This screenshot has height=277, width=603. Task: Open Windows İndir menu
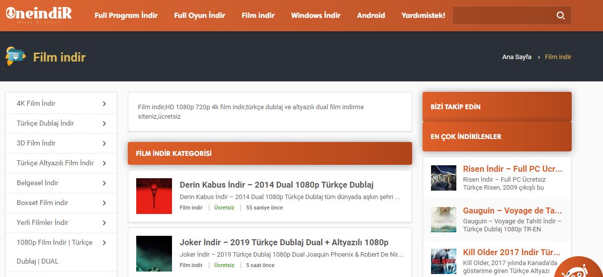316,15
